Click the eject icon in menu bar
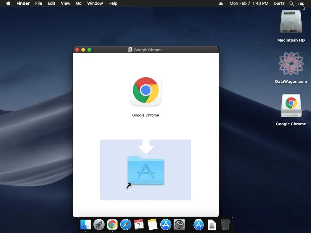The height and width of the screenshot is (233, 311). (221, 3)
